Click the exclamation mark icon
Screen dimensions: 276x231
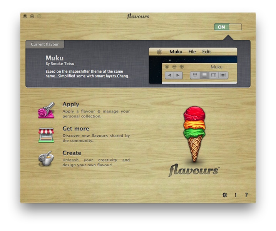(236, 195)
